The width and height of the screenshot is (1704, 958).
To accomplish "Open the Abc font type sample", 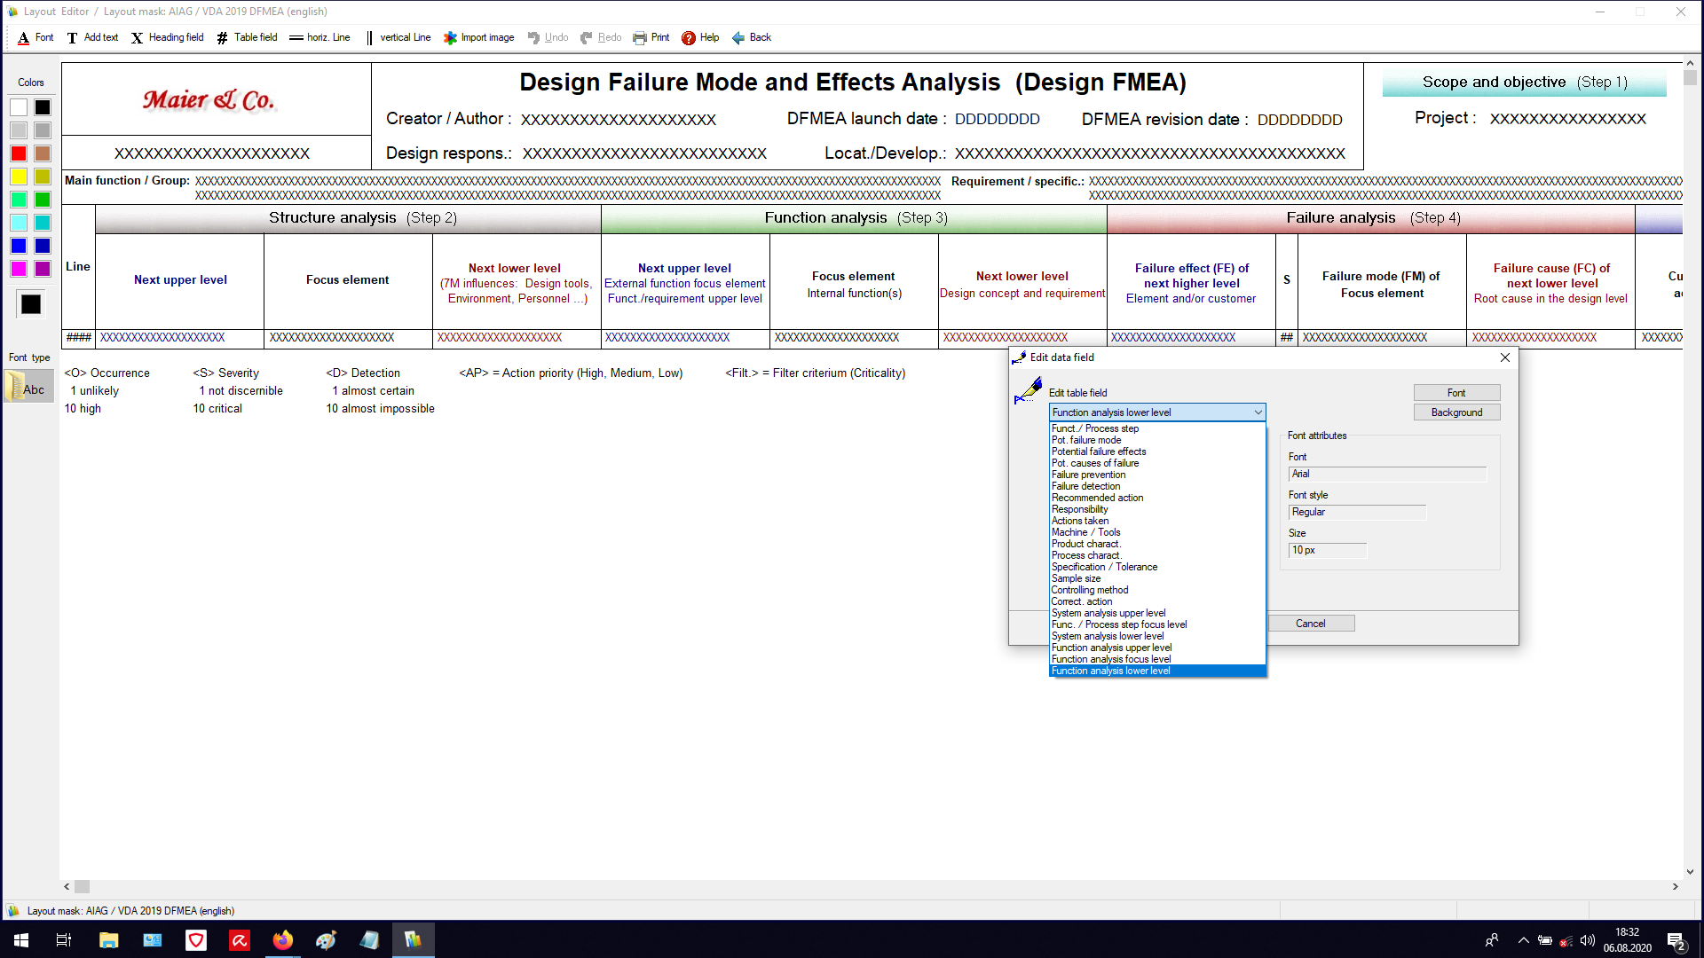I will click(28, 389).
